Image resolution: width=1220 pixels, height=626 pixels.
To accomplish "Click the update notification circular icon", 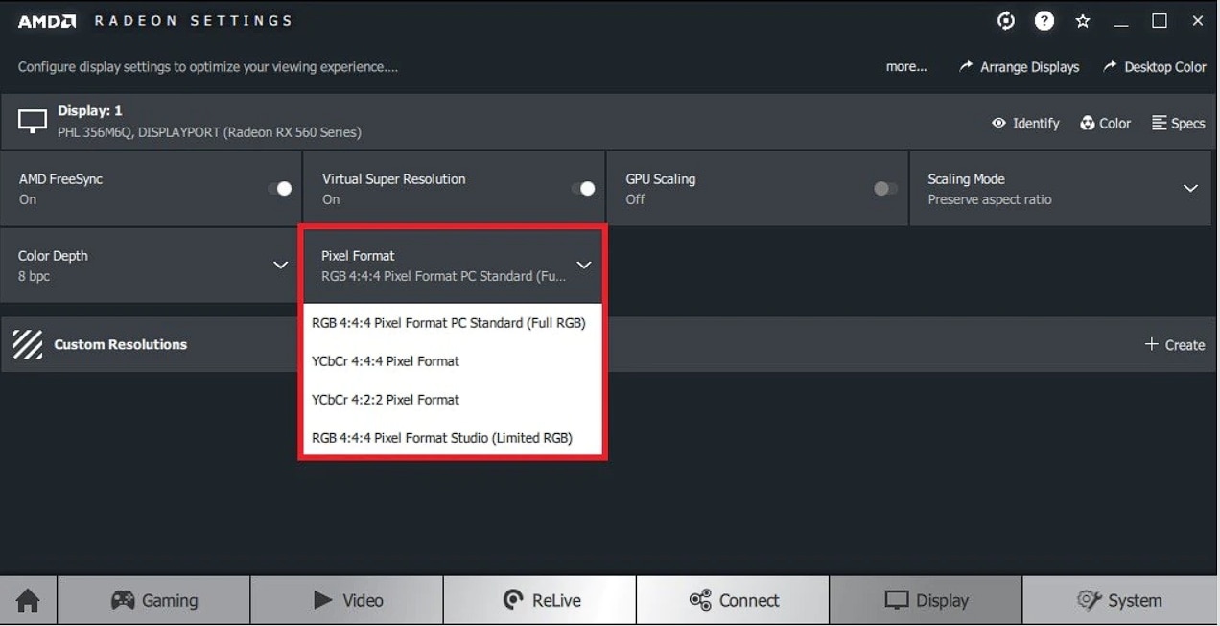I will [x=1006, y=21].
